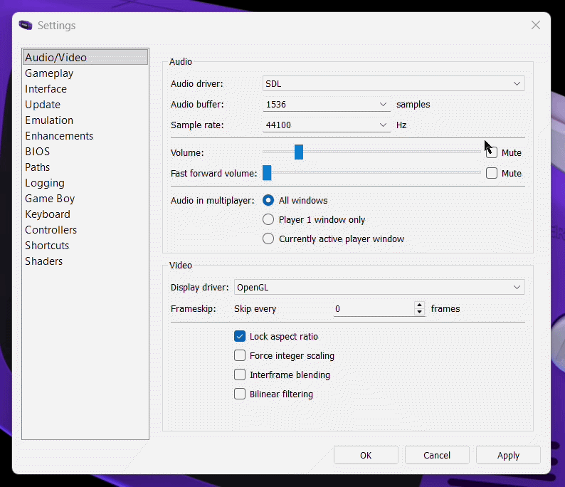Go to Update settings category
Screen dimensions: 565x487
(85, 105)
